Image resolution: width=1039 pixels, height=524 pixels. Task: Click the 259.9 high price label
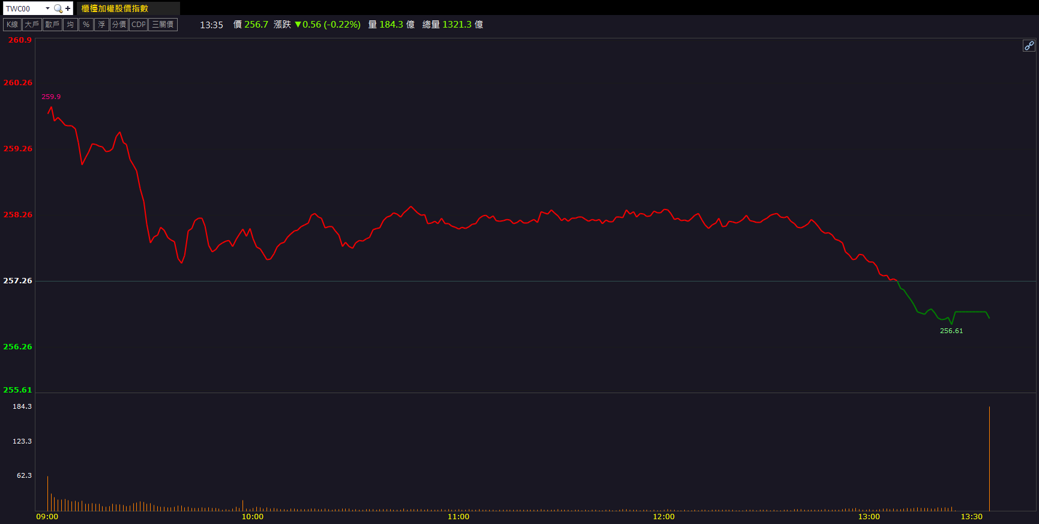click(x=51, y=97)
